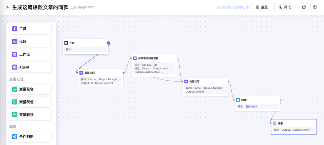Click the 小某书内容提取器 node icon
The image size is (324, 145).
click(x=135, y=58)
